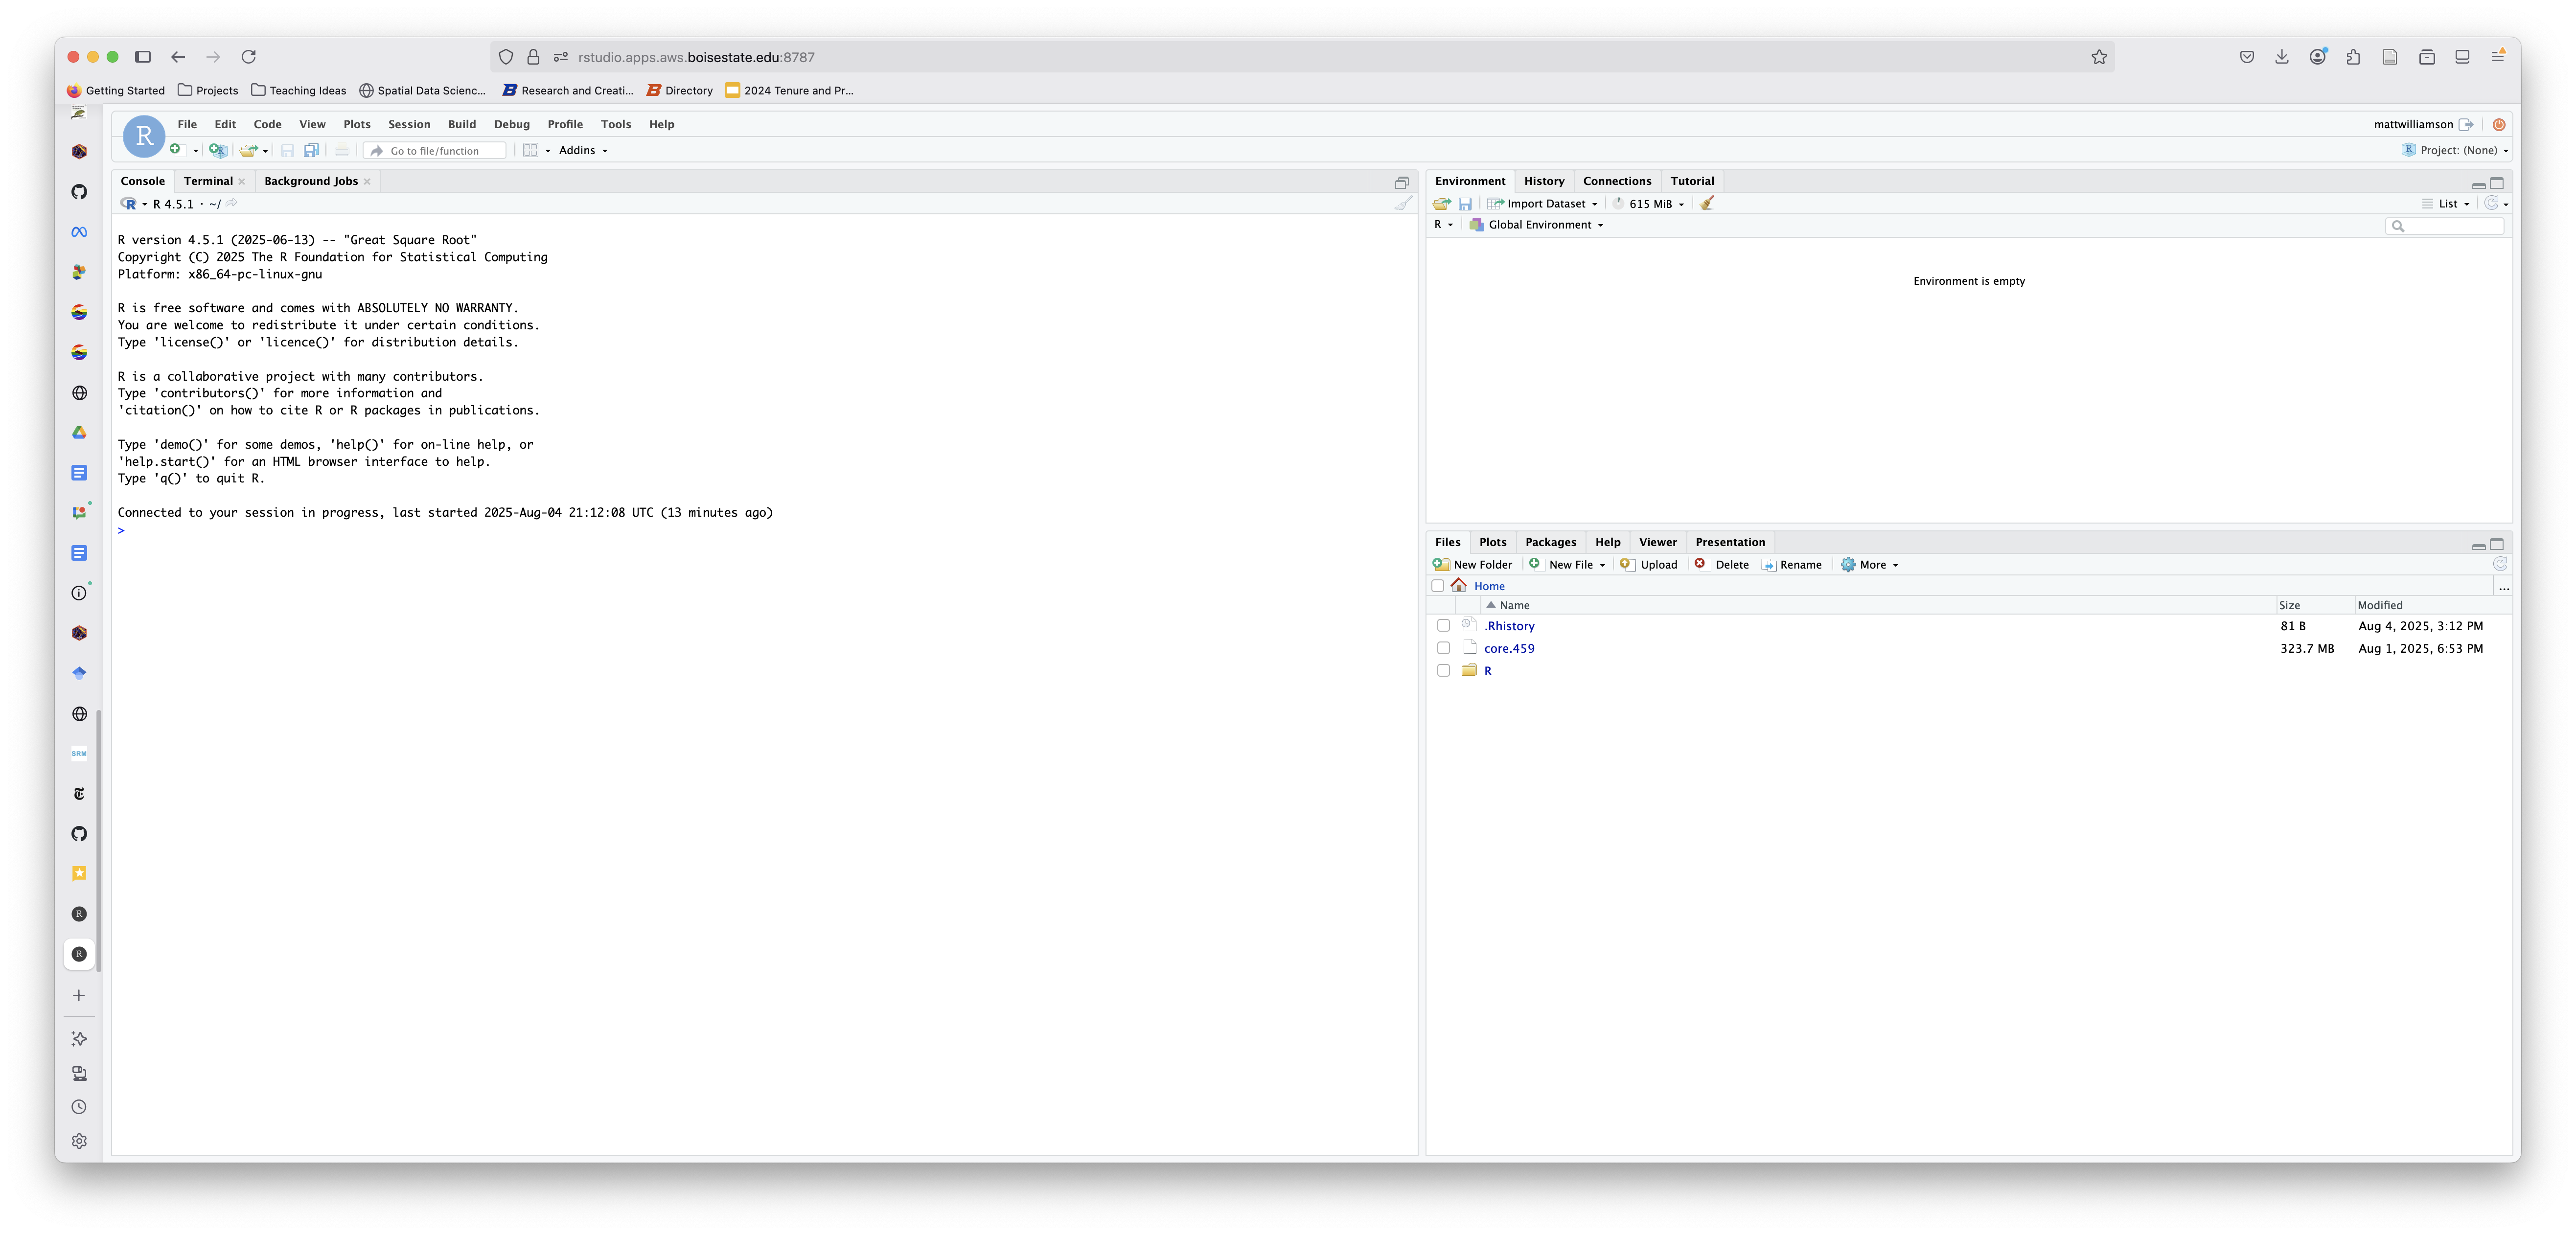Tick the checkbox for the R folder
2576x1235 pixels.
(x=1443, y=670)
